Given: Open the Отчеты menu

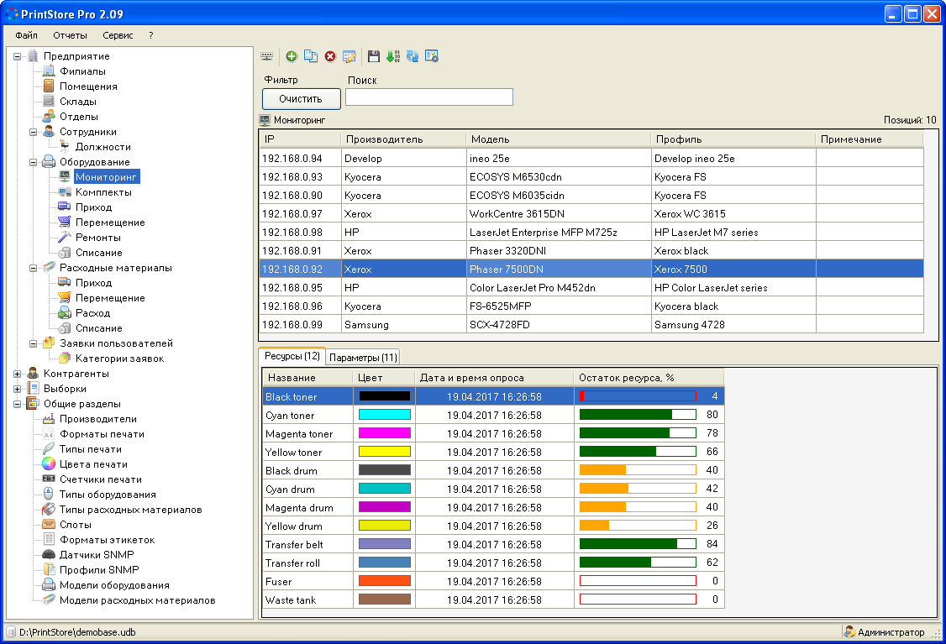Looking at the screenshot, I should click(x=70, y=35).
